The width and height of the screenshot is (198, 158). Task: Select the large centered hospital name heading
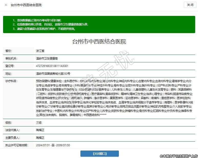pos(99,42)
